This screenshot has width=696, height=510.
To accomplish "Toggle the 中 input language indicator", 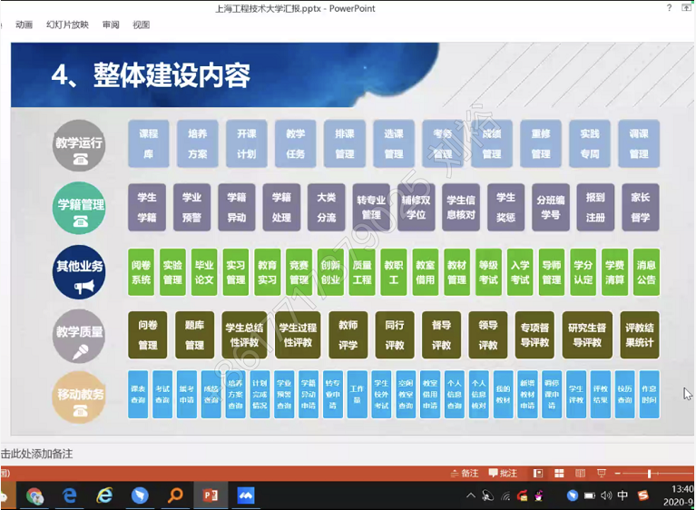I will (x=622, y=495).
